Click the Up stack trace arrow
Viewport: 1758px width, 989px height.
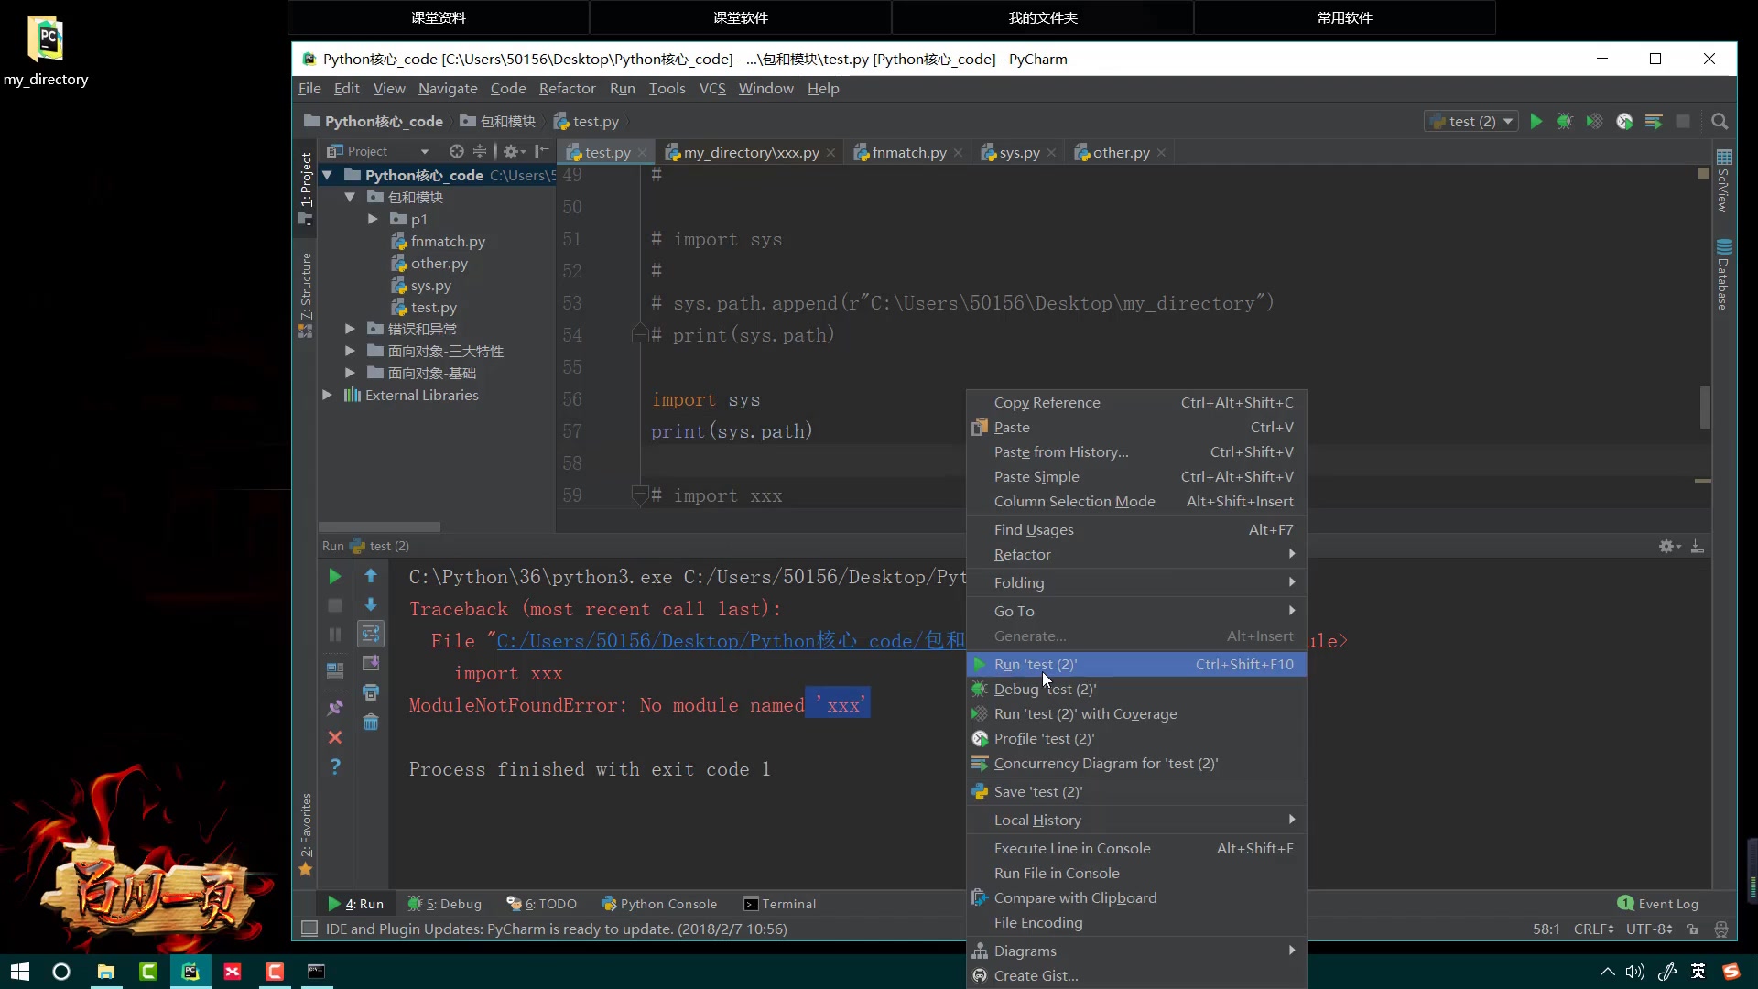click(x=371, y=576)
